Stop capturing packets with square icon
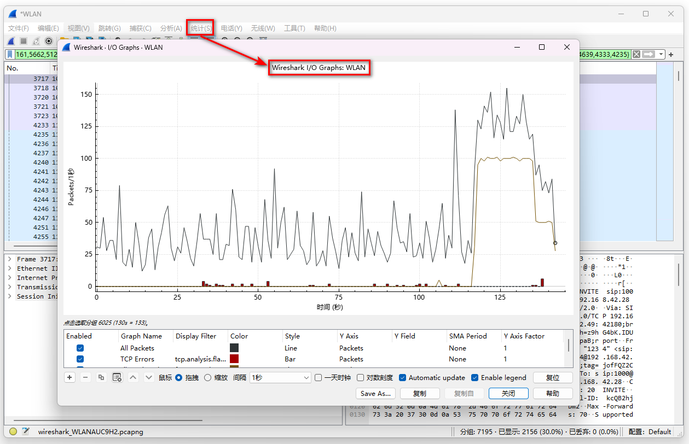 24,41
